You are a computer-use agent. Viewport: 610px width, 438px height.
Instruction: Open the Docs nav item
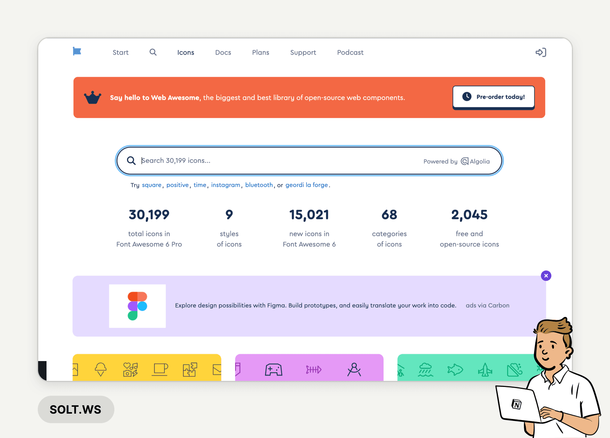click(x=223, y=53)
